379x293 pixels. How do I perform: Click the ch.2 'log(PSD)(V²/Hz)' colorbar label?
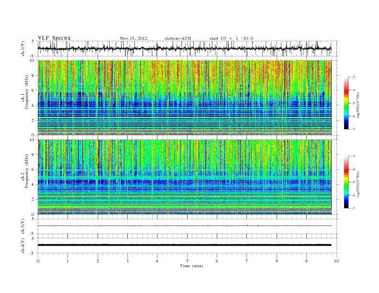(358, 184)
